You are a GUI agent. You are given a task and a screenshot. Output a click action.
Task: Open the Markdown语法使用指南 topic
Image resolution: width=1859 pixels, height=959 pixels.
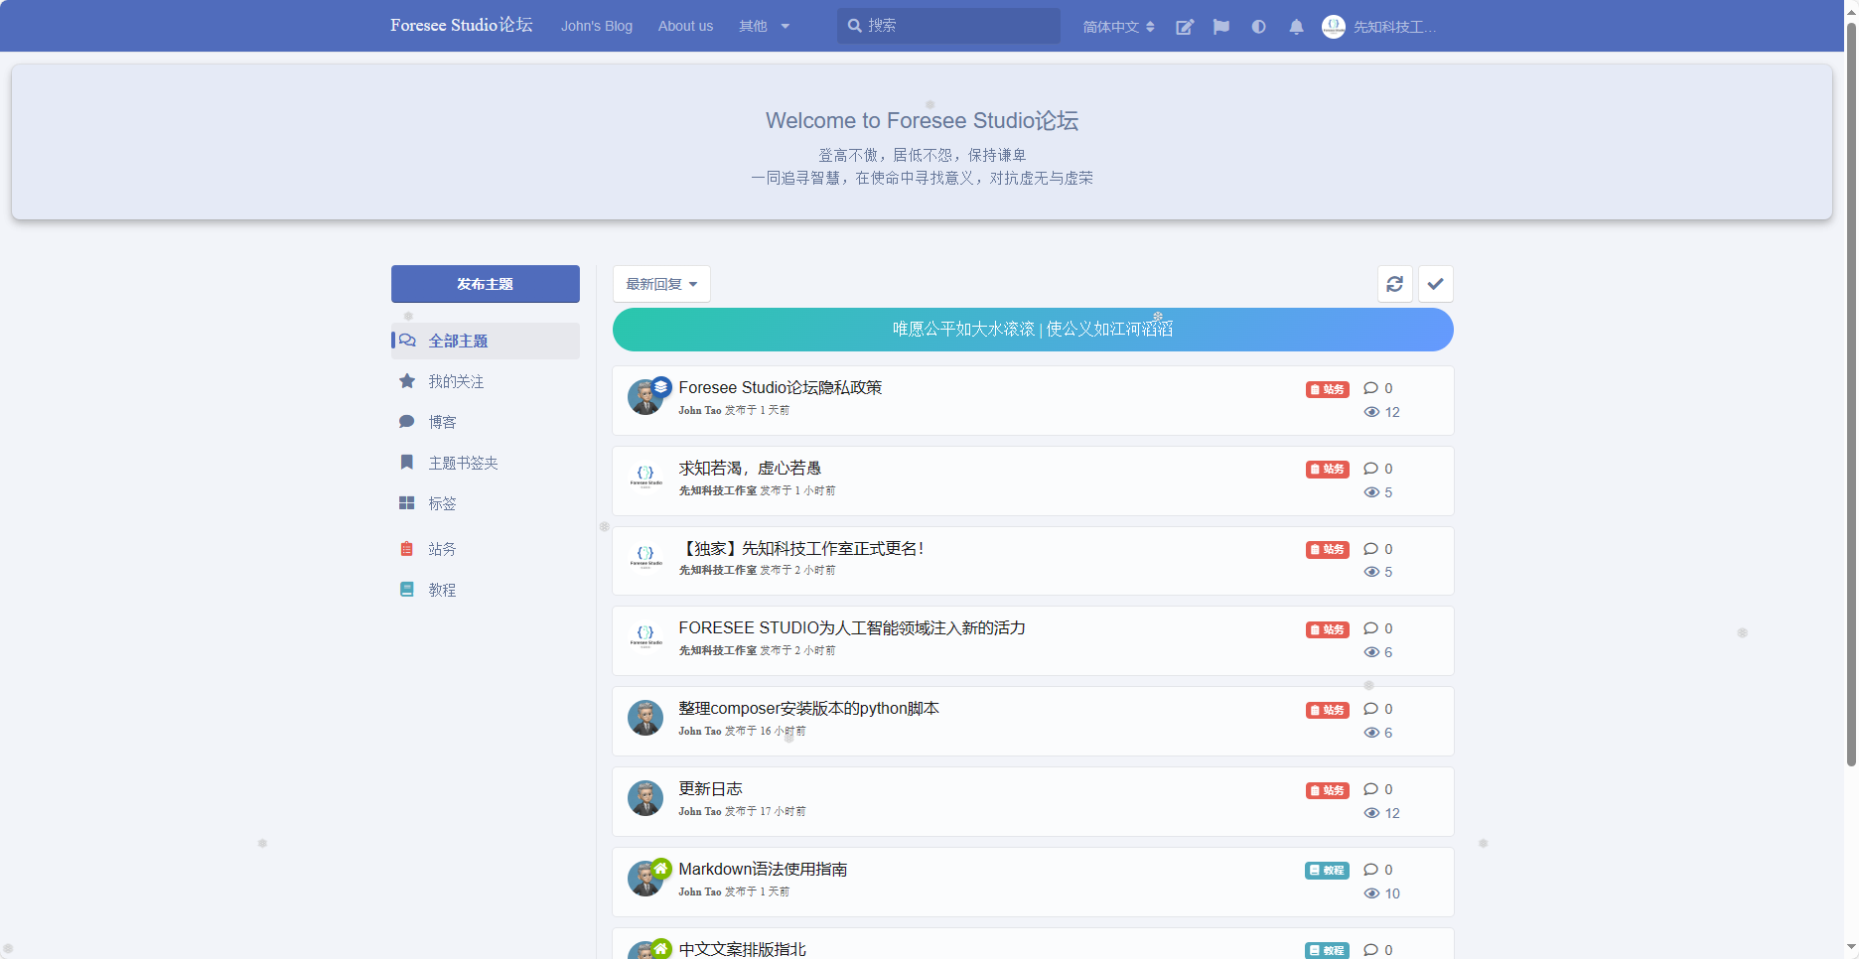coord(762,869)
